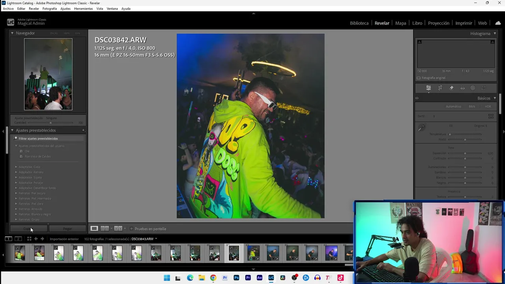Screen dimensions: 505x284
Task: Click the Filtrar ajustes preestablecidos search field
Action: pos(48,138)
